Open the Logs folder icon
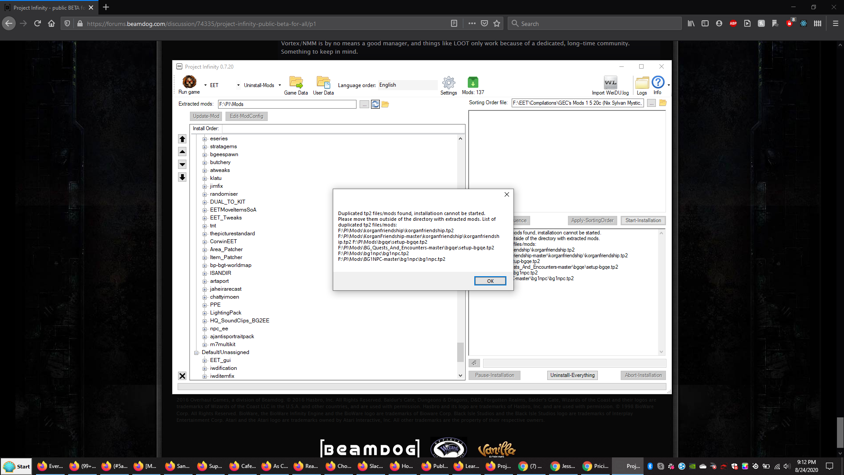Image resolution: width=844 pixels, height=475 pixels. pos(642,82)
